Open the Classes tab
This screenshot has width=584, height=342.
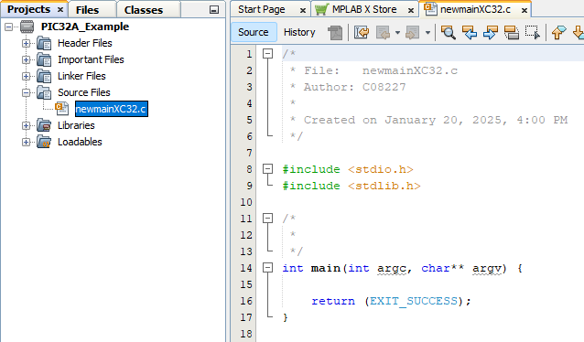144,10
